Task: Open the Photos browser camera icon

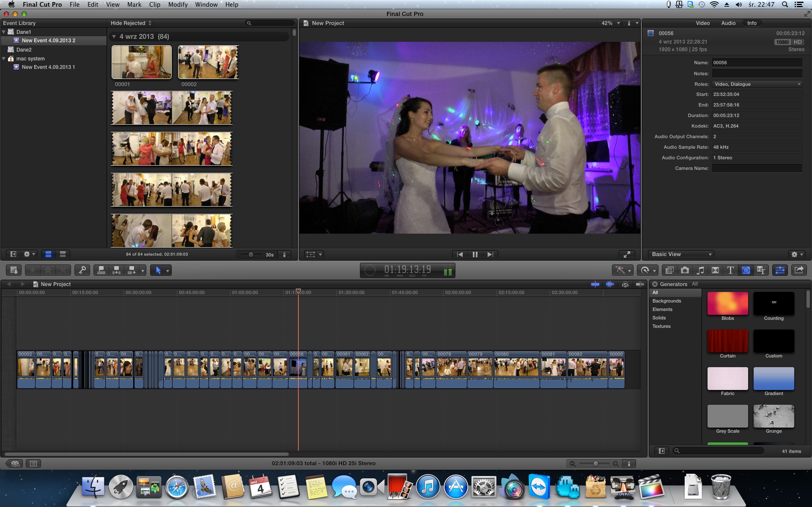Action: (x=685, y=270)
